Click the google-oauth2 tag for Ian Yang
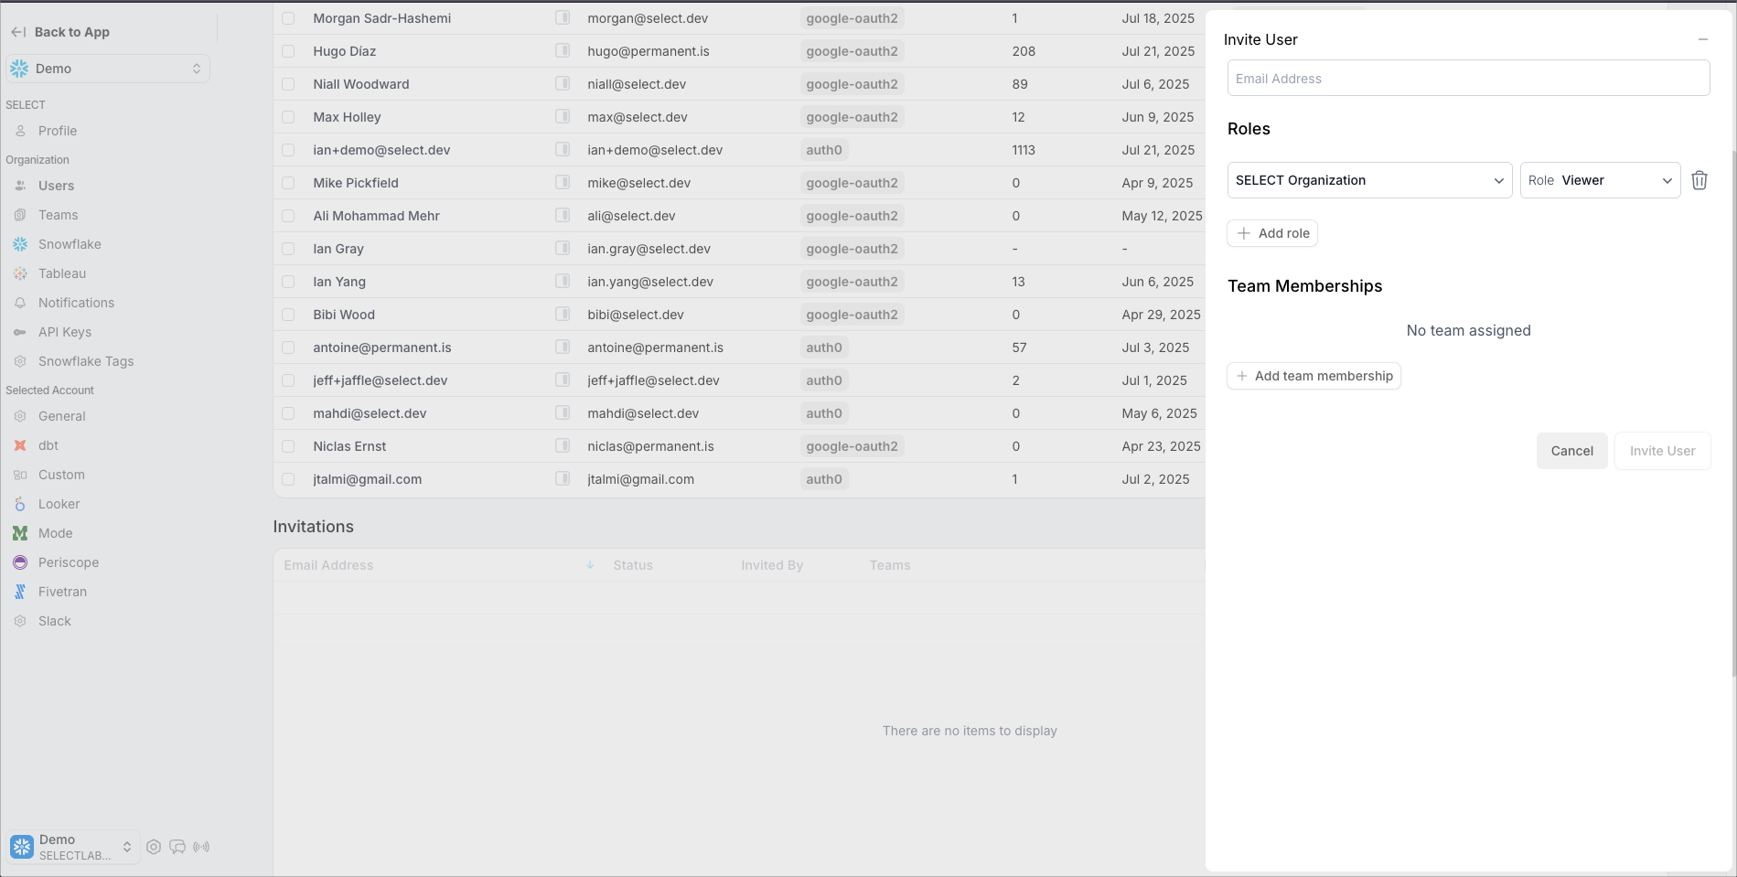Image resolution: width=1737 pixels, height=877 pixels. [x=852, y=282]
